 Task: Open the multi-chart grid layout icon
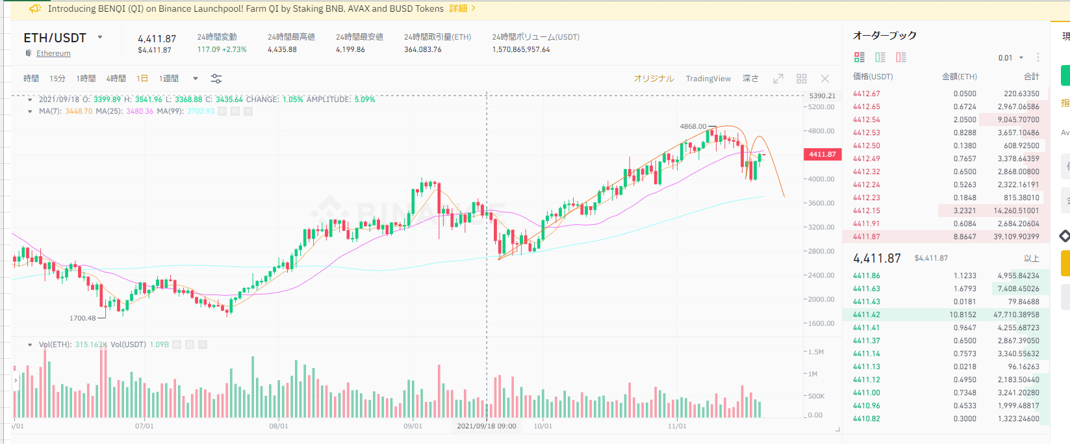pyautogui.click(x=802, y=79)
